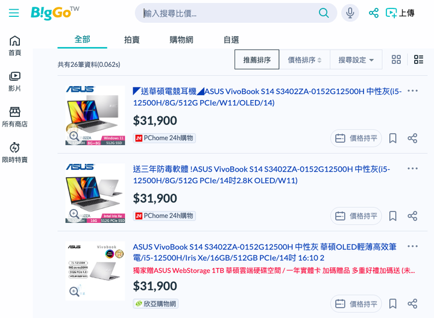Screen dimensions: 434x318
Task: Click the BigGo TW logo
Action: [x=55, y=13]
